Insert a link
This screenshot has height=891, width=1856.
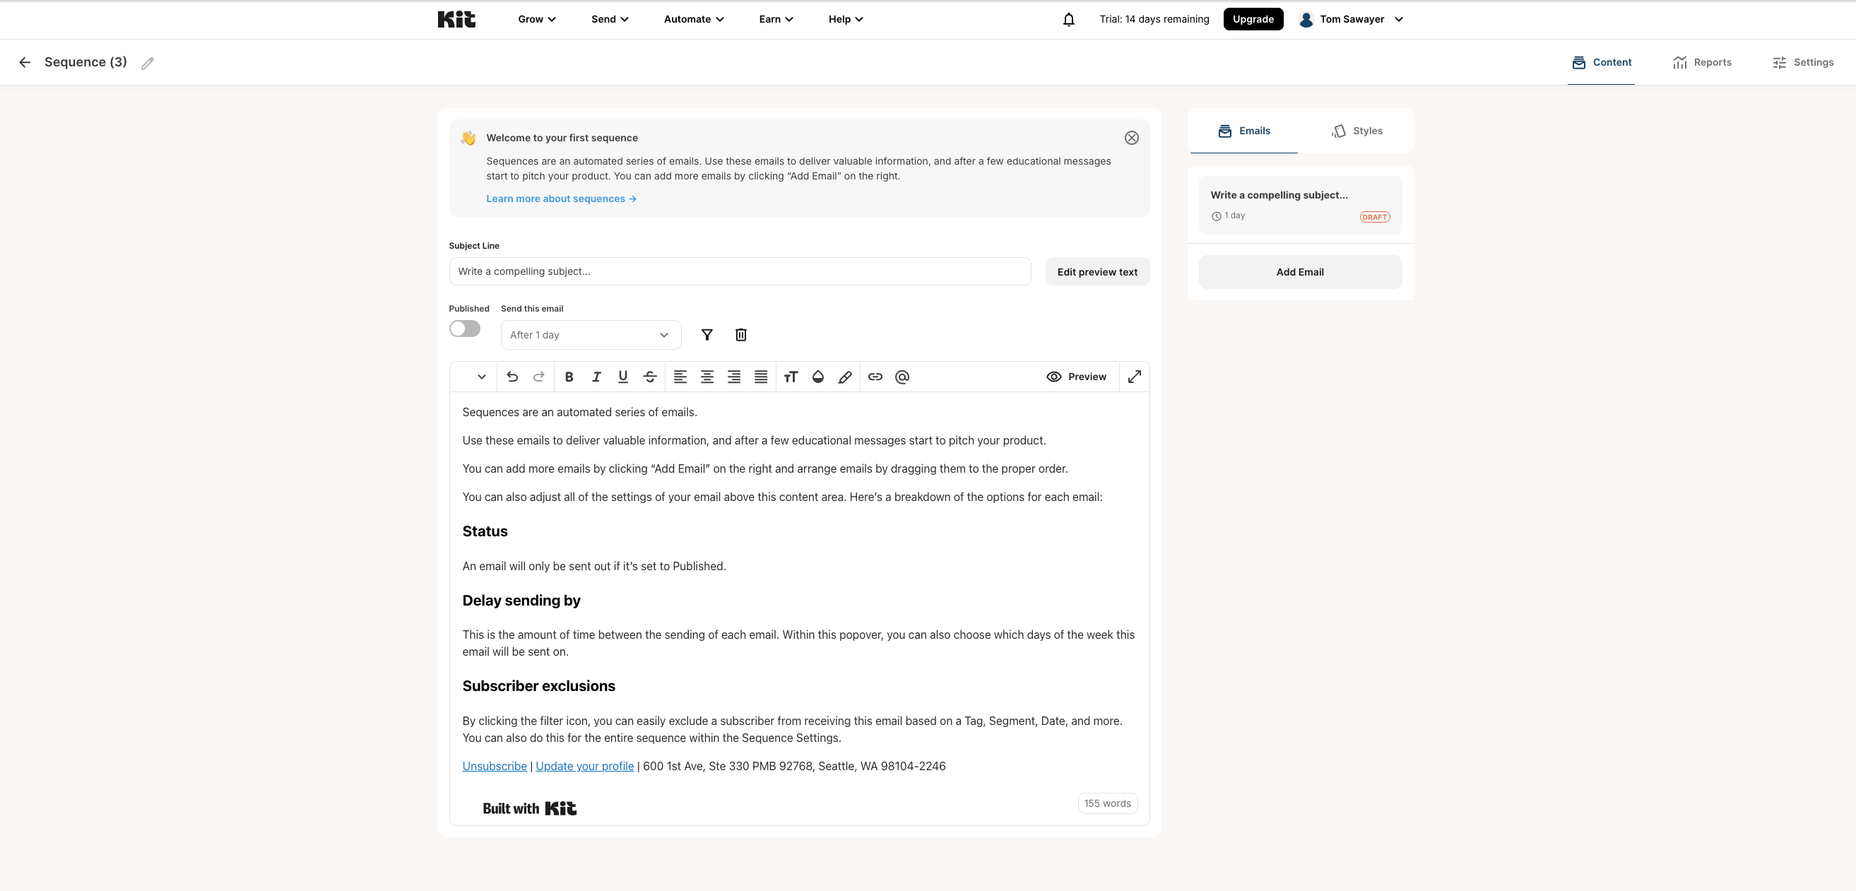(875, 377)
